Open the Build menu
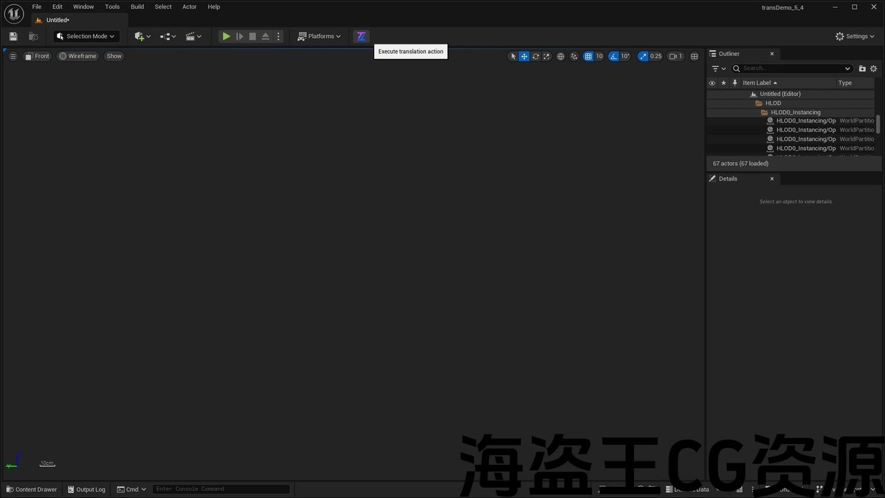885x498 pixels. pyautogui.click(x=138, y=7)
